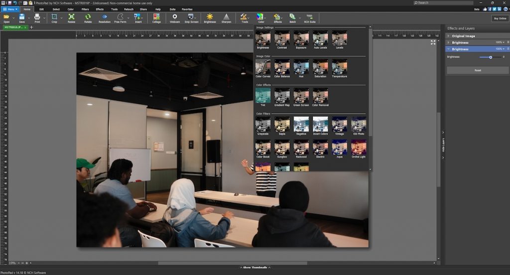
Task: Collapse the selected Brightness layer
Action: 449,49
